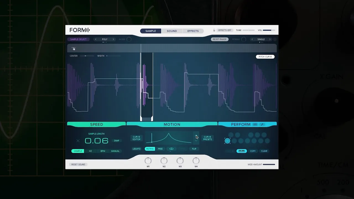Select the active highlighted perform pad
This screenshot has width=354, height=199.
coord(227,141)
